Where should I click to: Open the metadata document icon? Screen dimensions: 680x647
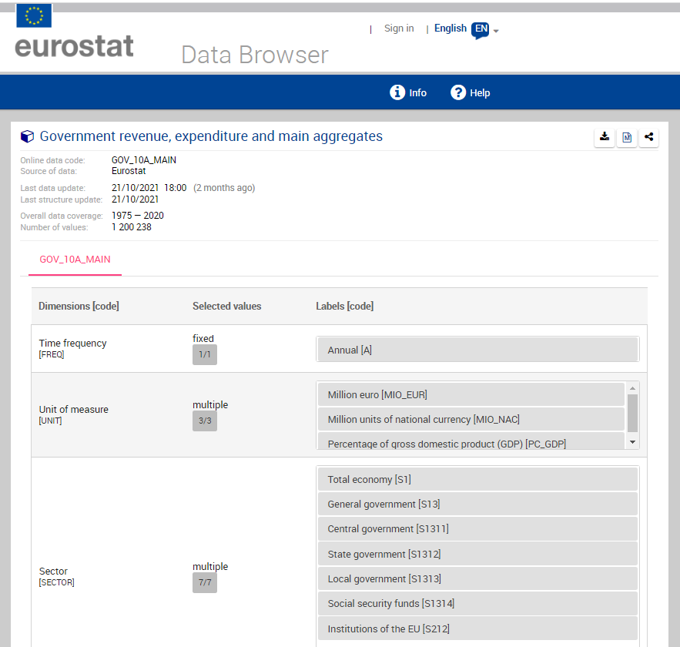(627, 137)
